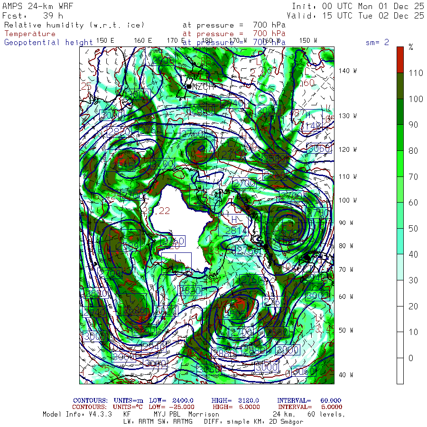Click the 'LW: RRTM SW: RRTMG' radiation text
This screenshot has width=427, height=427.
coord(158,422)
